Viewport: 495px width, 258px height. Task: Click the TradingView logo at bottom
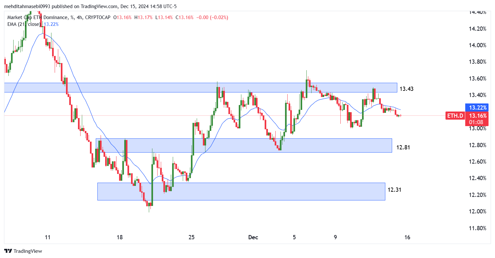click(23, 251)
